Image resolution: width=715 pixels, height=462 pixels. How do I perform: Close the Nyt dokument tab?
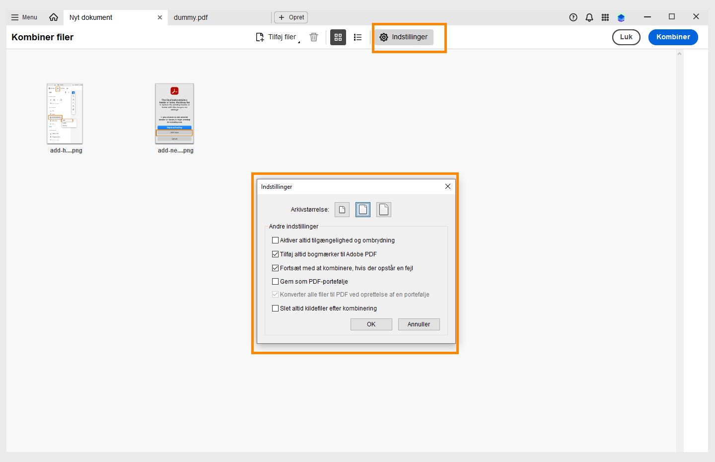[x=160, y=17]
